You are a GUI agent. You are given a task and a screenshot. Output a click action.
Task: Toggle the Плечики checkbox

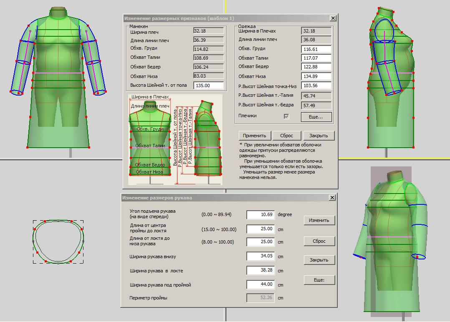(x=286, y=116)
